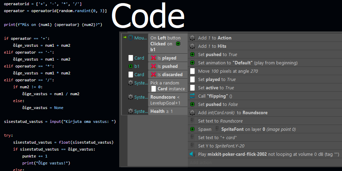Click the red X beside "Is pushed"
The image size is (342, 171).
pyautogui.click(x=154, y=66)
